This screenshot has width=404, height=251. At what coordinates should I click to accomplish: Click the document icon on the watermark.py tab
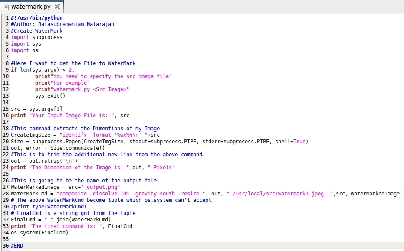pyautogui.click(x=6, y=7)
